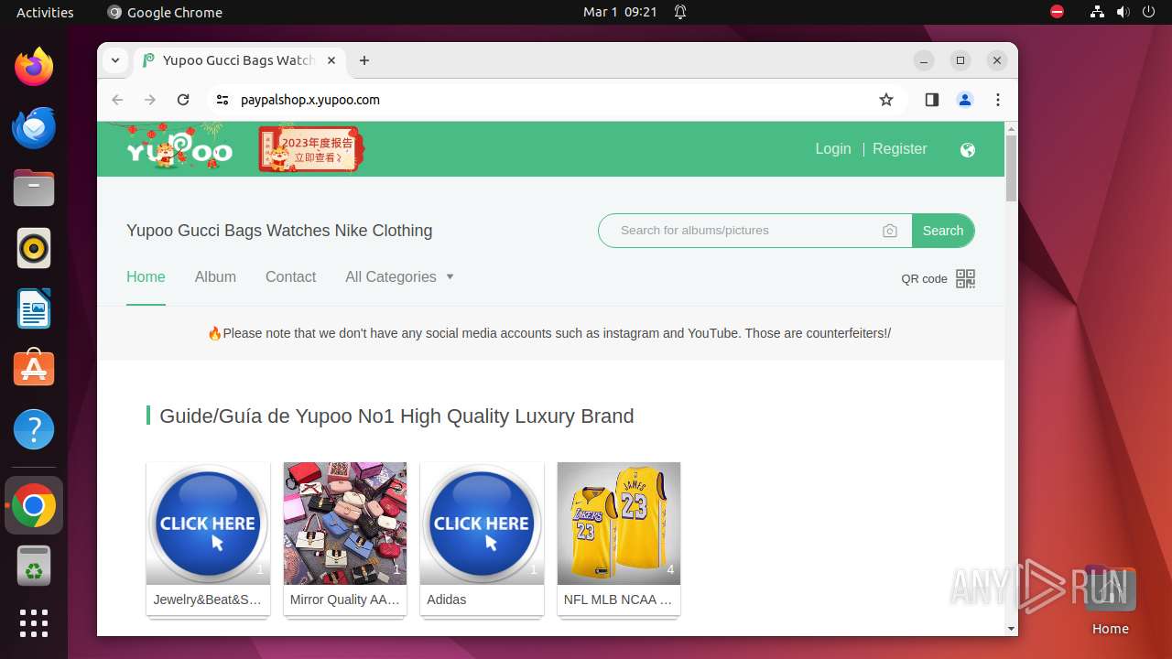The image size is (1172, 659).
Task: Open Ubuntu Software store in the dock
Action: coord(34,369)
